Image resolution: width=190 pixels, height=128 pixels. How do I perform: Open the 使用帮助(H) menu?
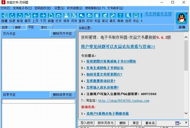93,8
